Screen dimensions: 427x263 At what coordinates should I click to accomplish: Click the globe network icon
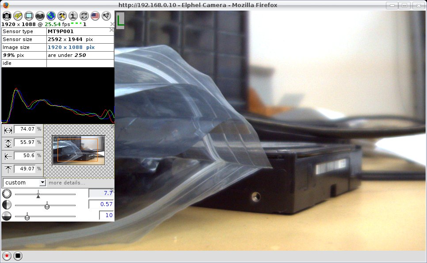pyautogui.click(x=51, y=16)
